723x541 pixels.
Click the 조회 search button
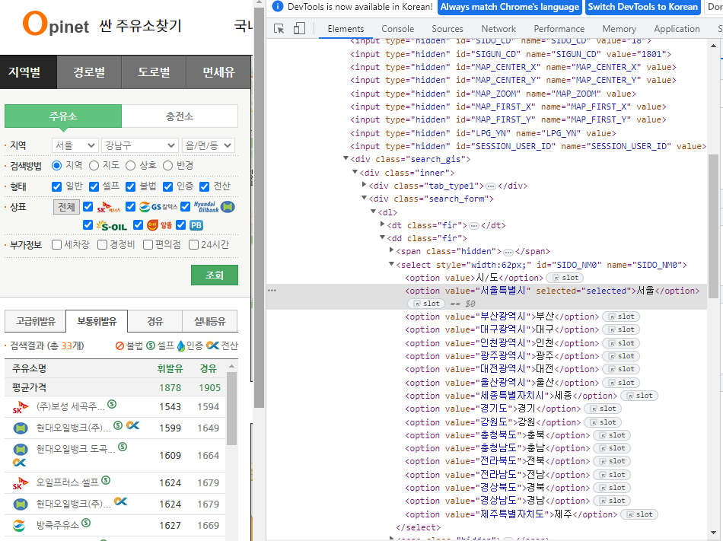coord(214,275)
